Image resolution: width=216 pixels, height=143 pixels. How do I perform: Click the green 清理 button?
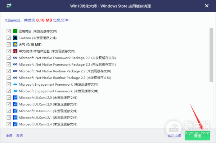197,136
